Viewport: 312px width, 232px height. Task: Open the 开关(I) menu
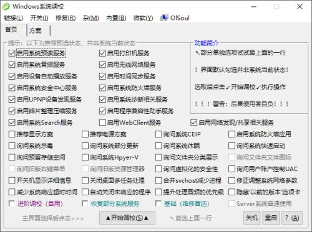[39, 18]
